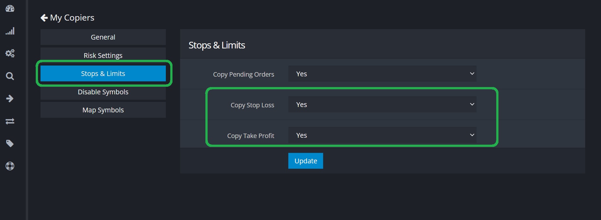Open the Copy Take Profit dropdown
Image resolution: width=601 pixels, height=220 pixels.
coord(382,135)
